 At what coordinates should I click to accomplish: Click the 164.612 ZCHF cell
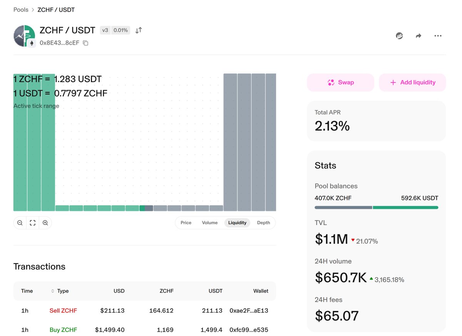point(161,311)
